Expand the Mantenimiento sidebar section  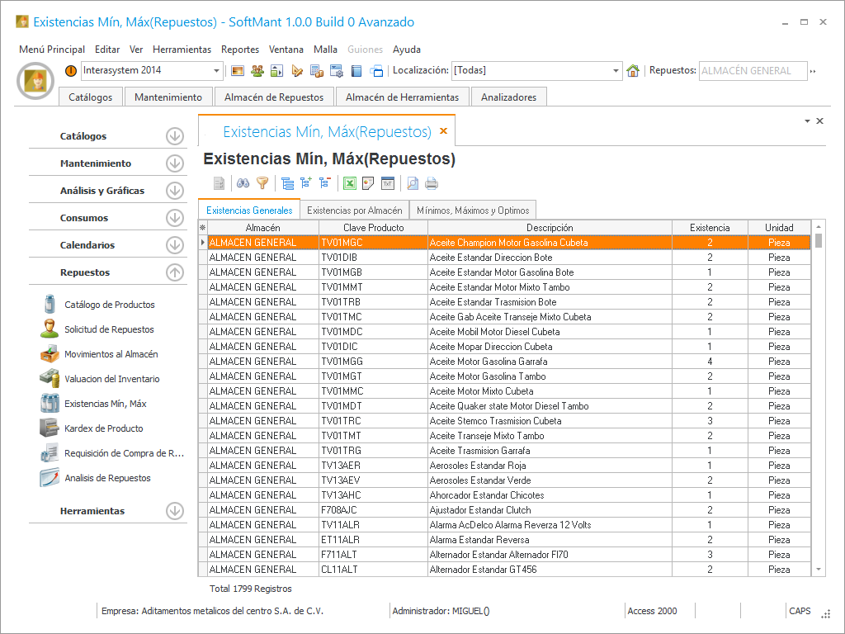[174, 163]
